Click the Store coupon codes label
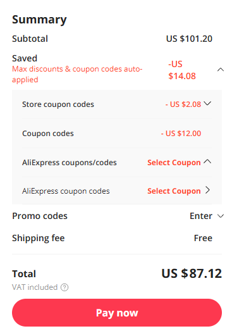The image size is (232, 331). pos(58,104)
